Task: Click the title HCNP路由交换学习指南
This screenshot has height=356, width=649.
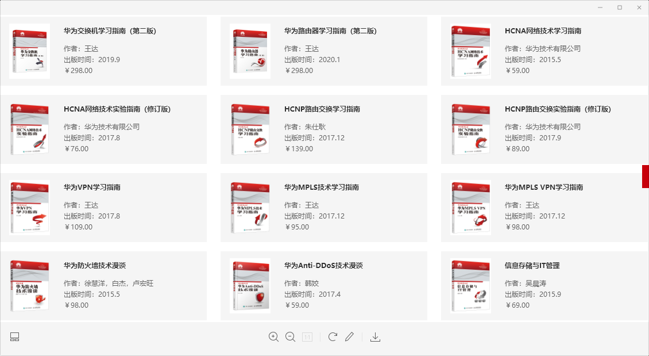Action: coord(322,109)
